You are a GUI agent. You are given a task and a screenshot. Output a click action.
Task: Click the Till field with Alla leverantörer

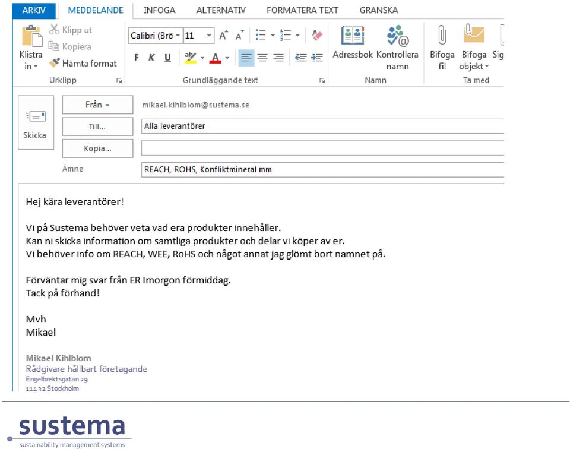[x=322, y=126]
